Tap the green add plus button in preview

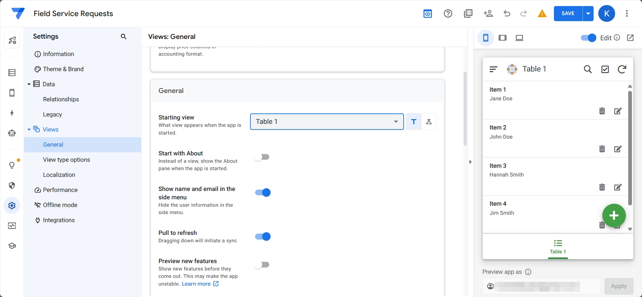[614, 215]
